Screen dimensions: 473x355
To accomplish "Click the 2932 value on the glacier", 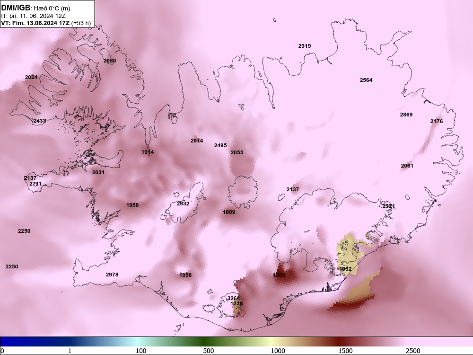I will 183,204.
